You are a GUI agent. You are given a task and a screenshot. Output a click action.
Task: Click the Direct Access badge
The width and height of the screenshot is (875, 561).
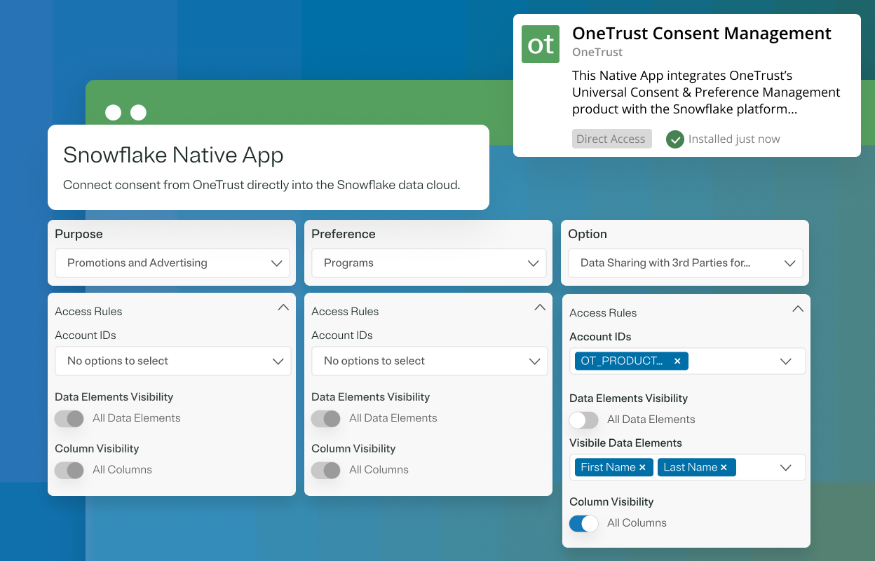pos(611,139)
